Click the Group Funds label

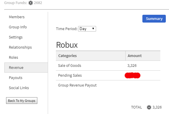pyautogui.click(x=16, y=3)
